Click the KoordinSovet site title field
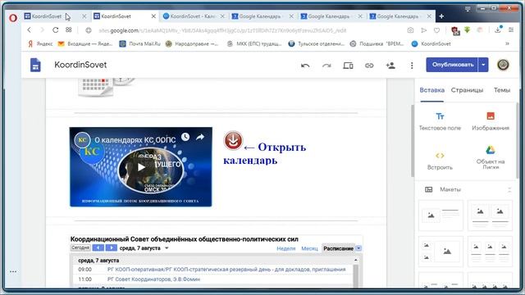 tap(80, 65)
